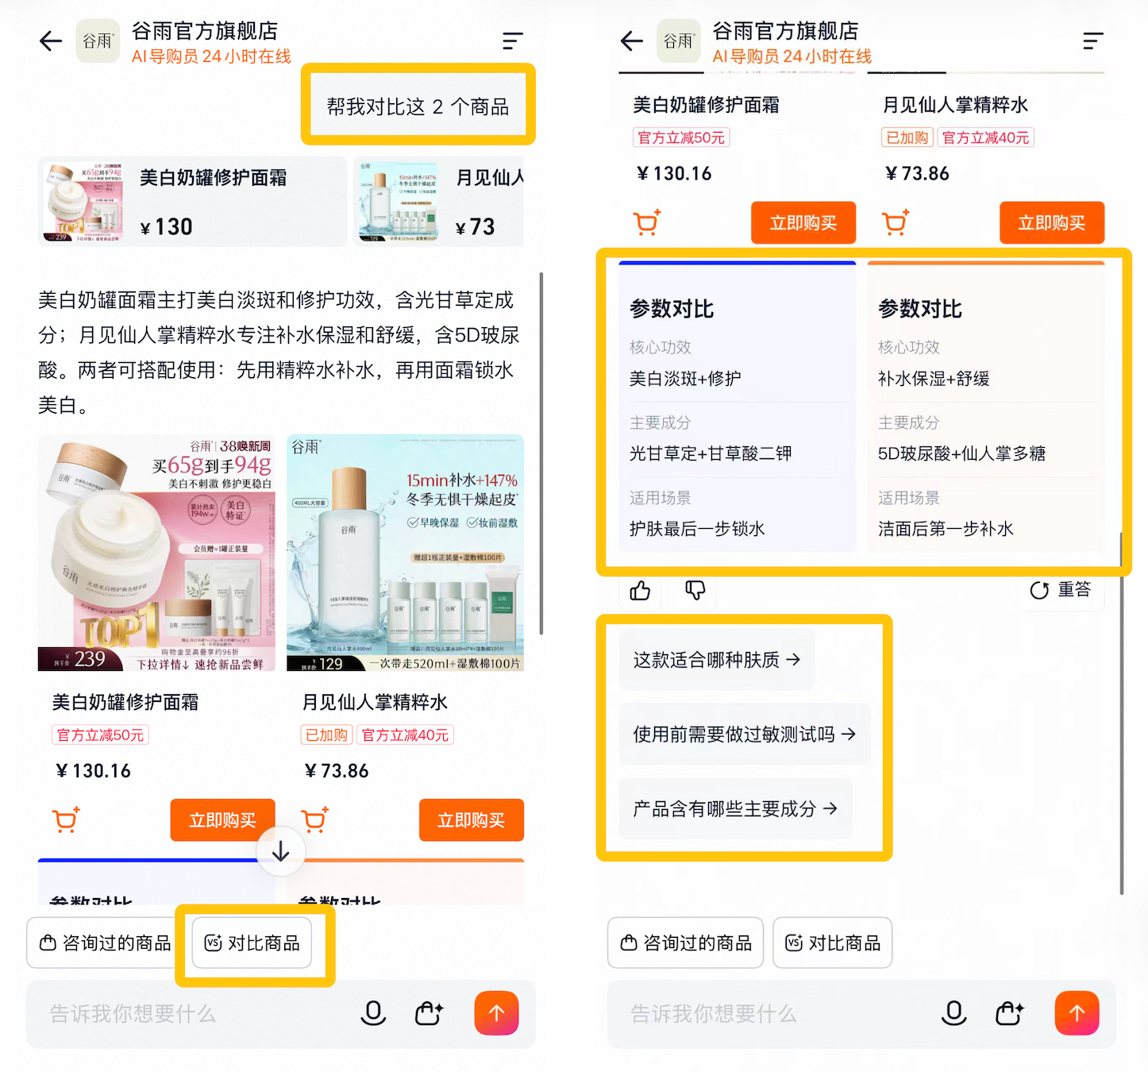The image size is (1148, 1072).
Task: Tap the back arrow on the left phone screen
Action: [x=51, y=40]
